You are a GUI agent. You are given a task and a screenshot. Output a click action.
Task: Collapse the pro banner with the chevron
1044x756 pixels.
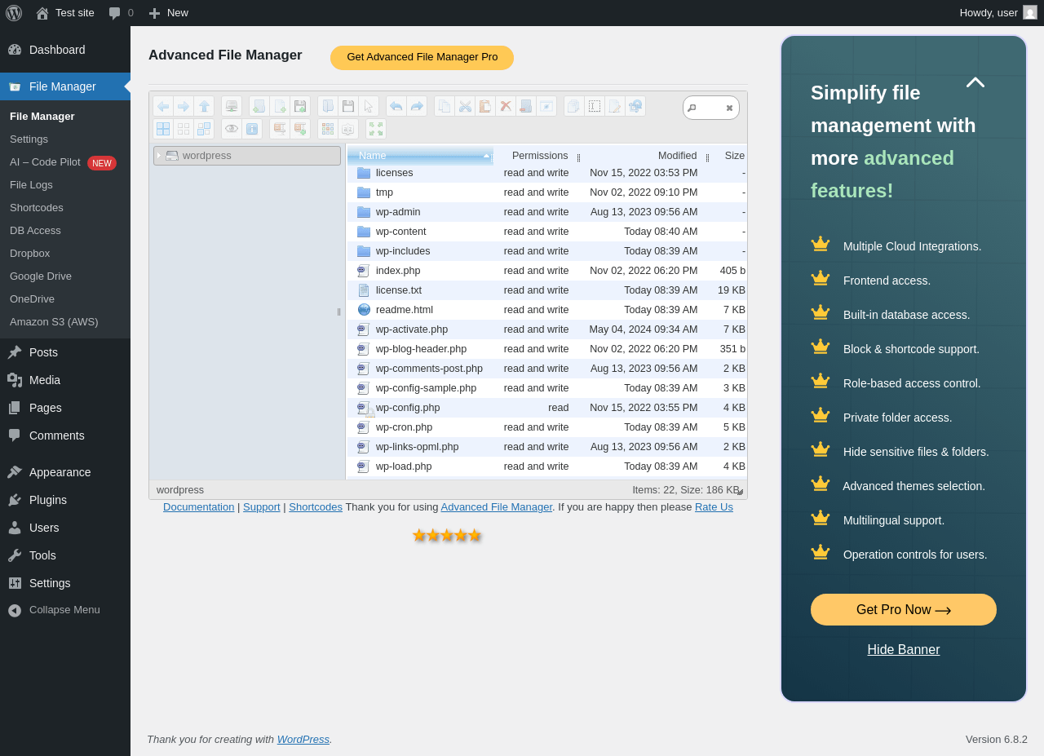975,82
